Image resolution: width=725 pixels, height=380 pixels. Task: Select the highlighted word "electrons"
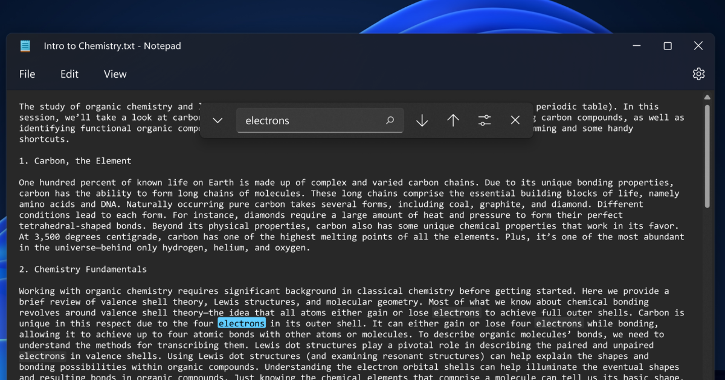(241, 323)
